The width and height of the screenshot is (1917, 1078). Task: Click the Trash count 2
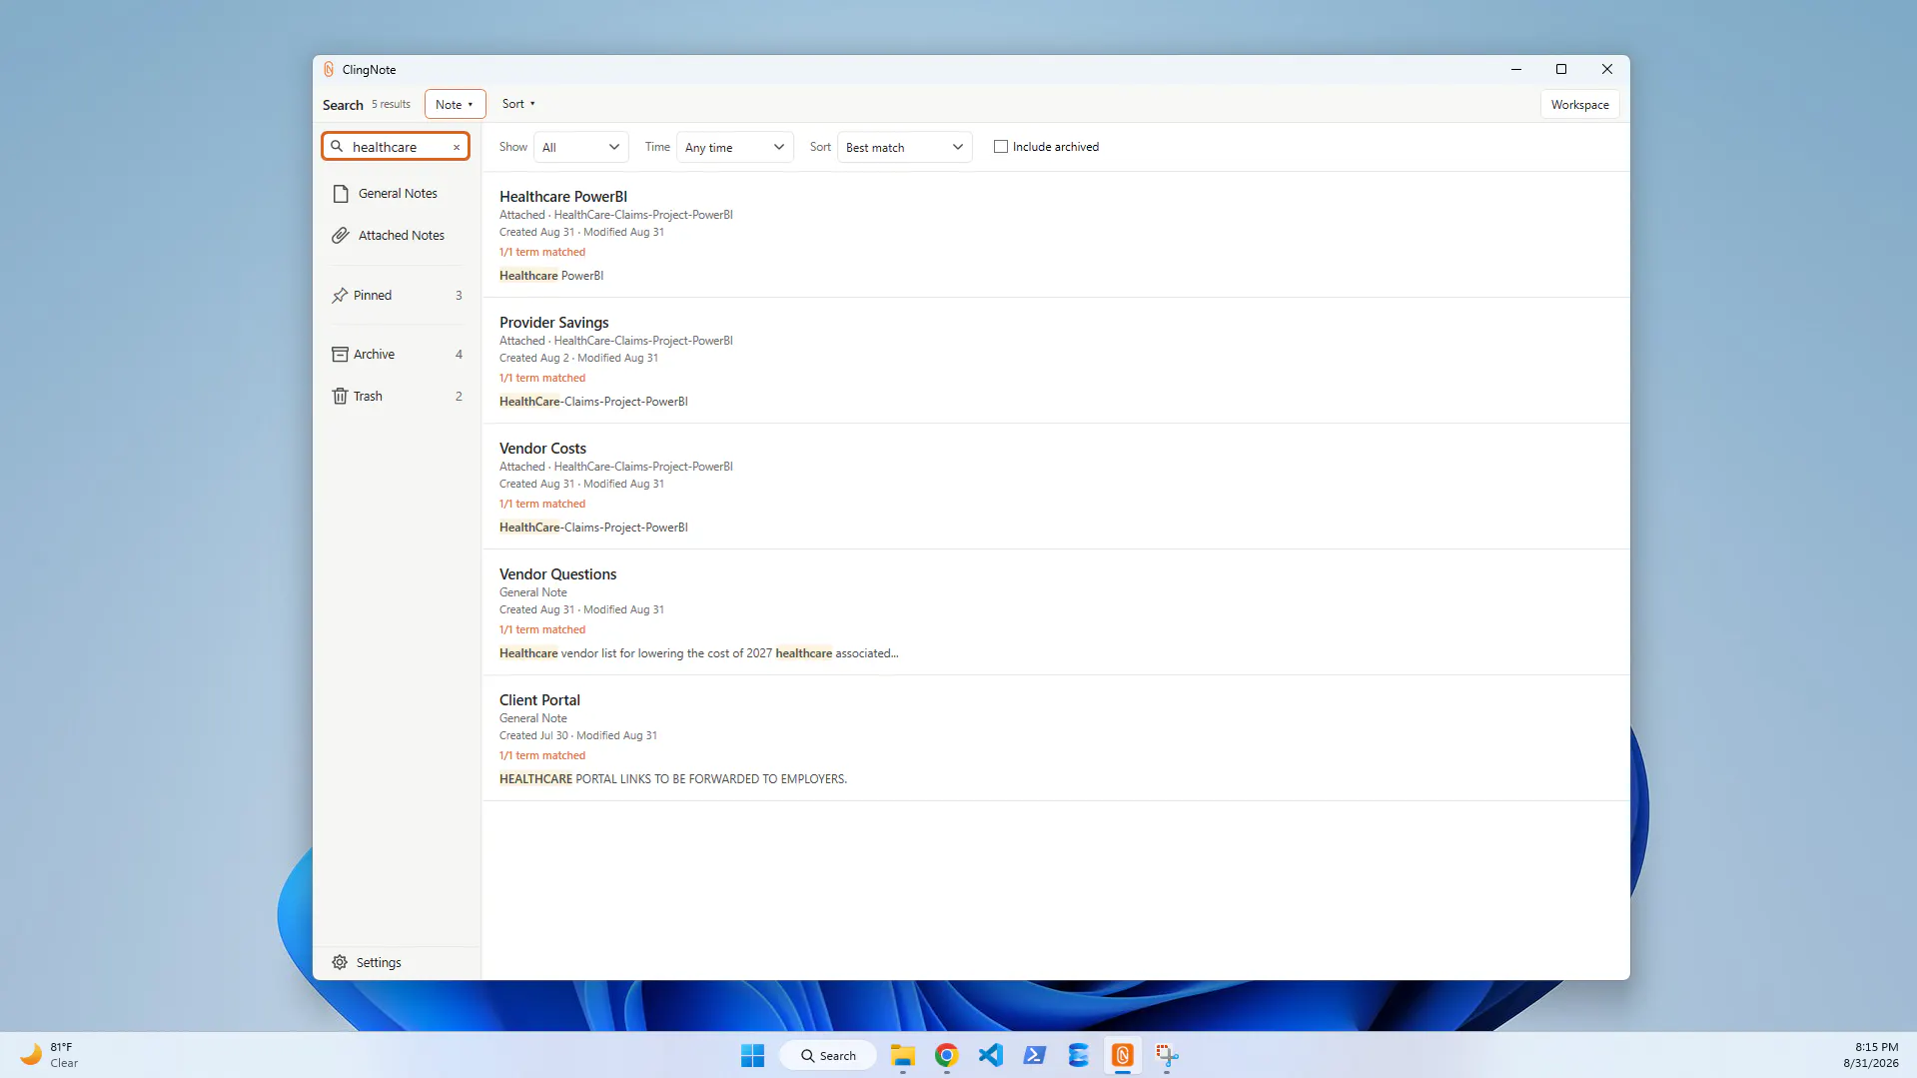click(x=459, y=397)
